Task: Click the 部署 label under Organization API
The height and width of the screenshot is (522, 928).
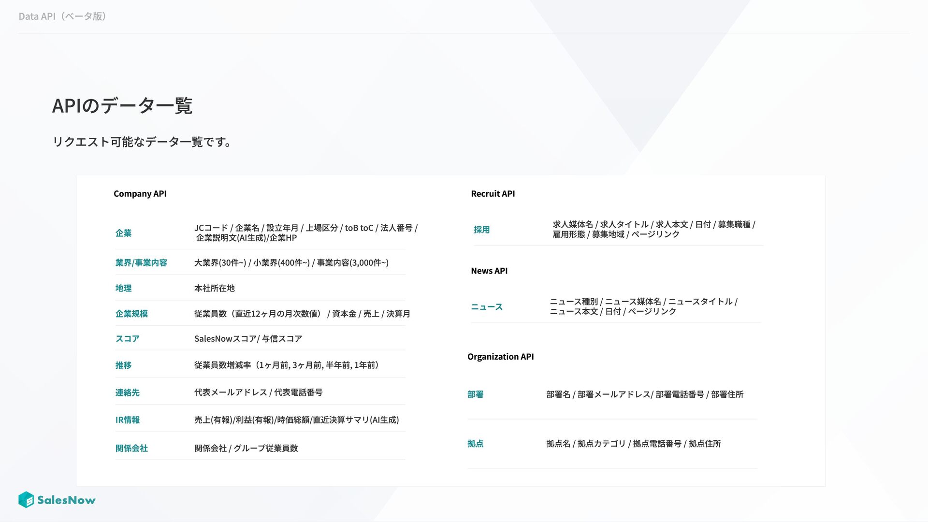Action: tap(475, 395)
